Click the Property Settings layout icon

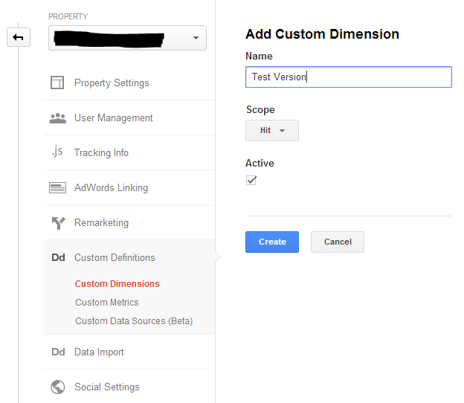pyautogui.click(x=57, y=83)
